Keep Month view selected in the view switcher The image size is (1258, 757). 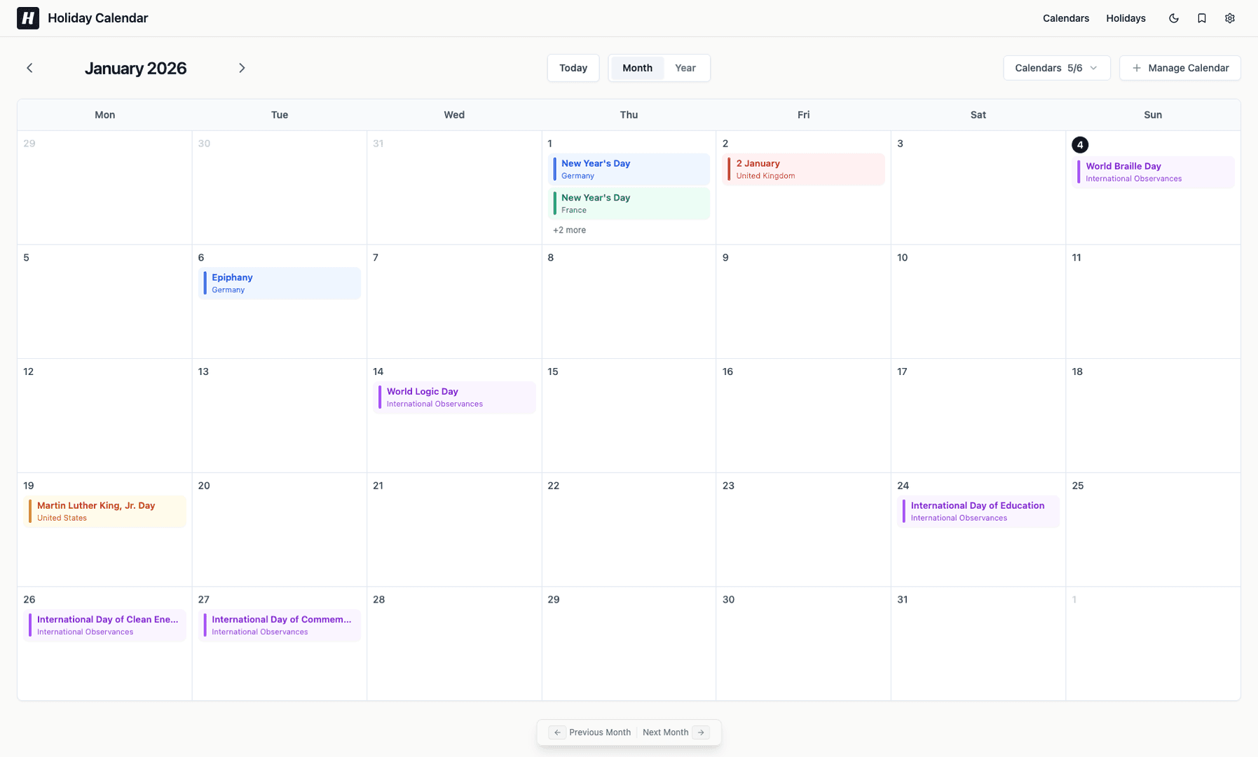point(636,67)
